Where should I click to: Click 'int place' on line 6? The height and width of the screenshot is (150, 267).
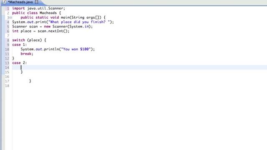click(x=22, y=31)
